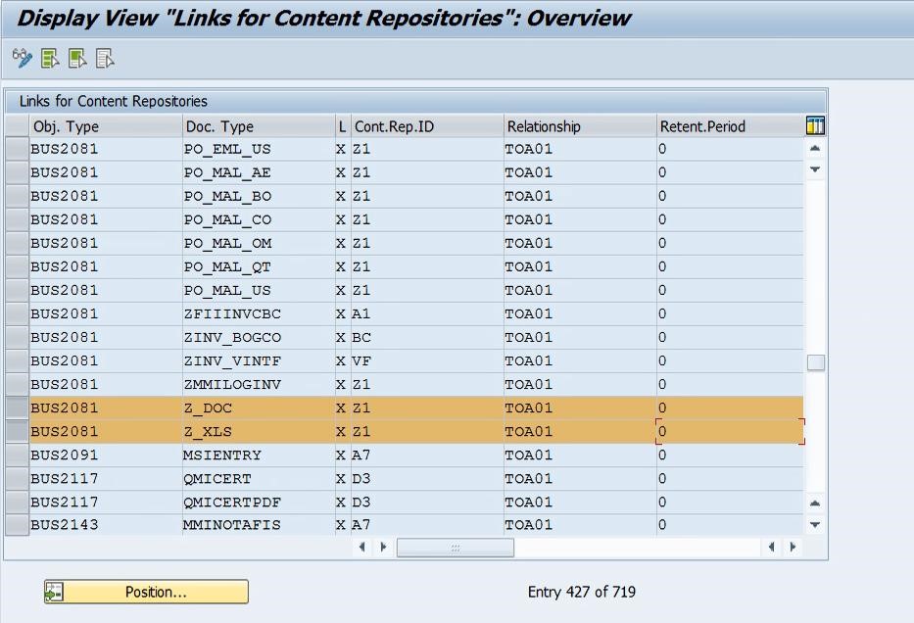Screen dimensions: 914x623
Task: Select row PO_MAL_CO via its row selector
Action: click(17, 219)
